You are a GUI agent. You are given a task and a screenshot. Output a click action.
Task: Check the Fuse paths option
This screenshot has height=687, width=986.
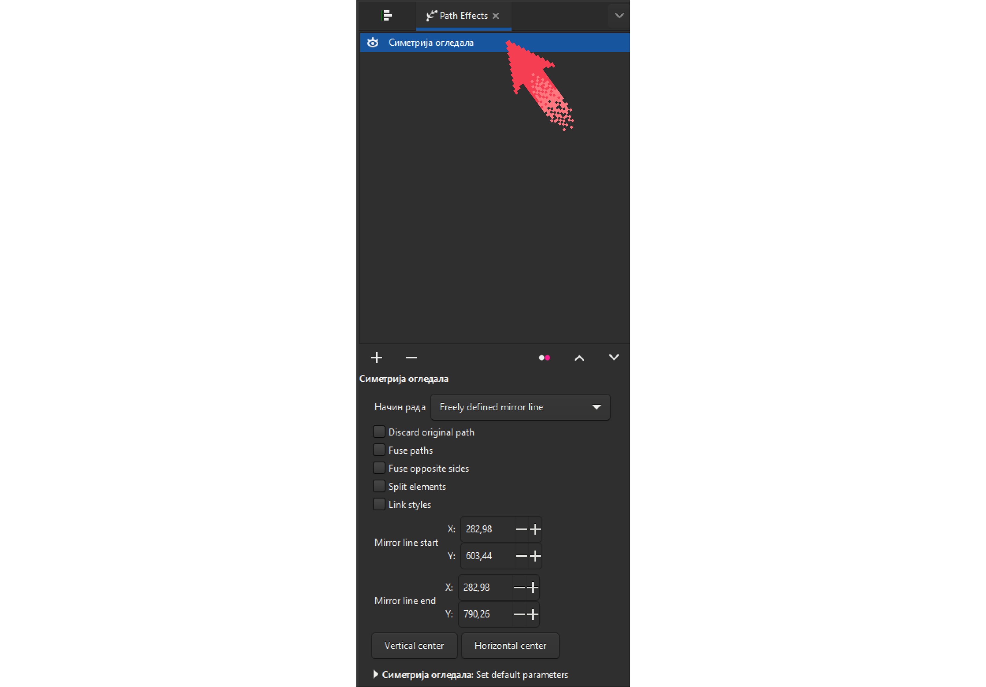(379, 450)
